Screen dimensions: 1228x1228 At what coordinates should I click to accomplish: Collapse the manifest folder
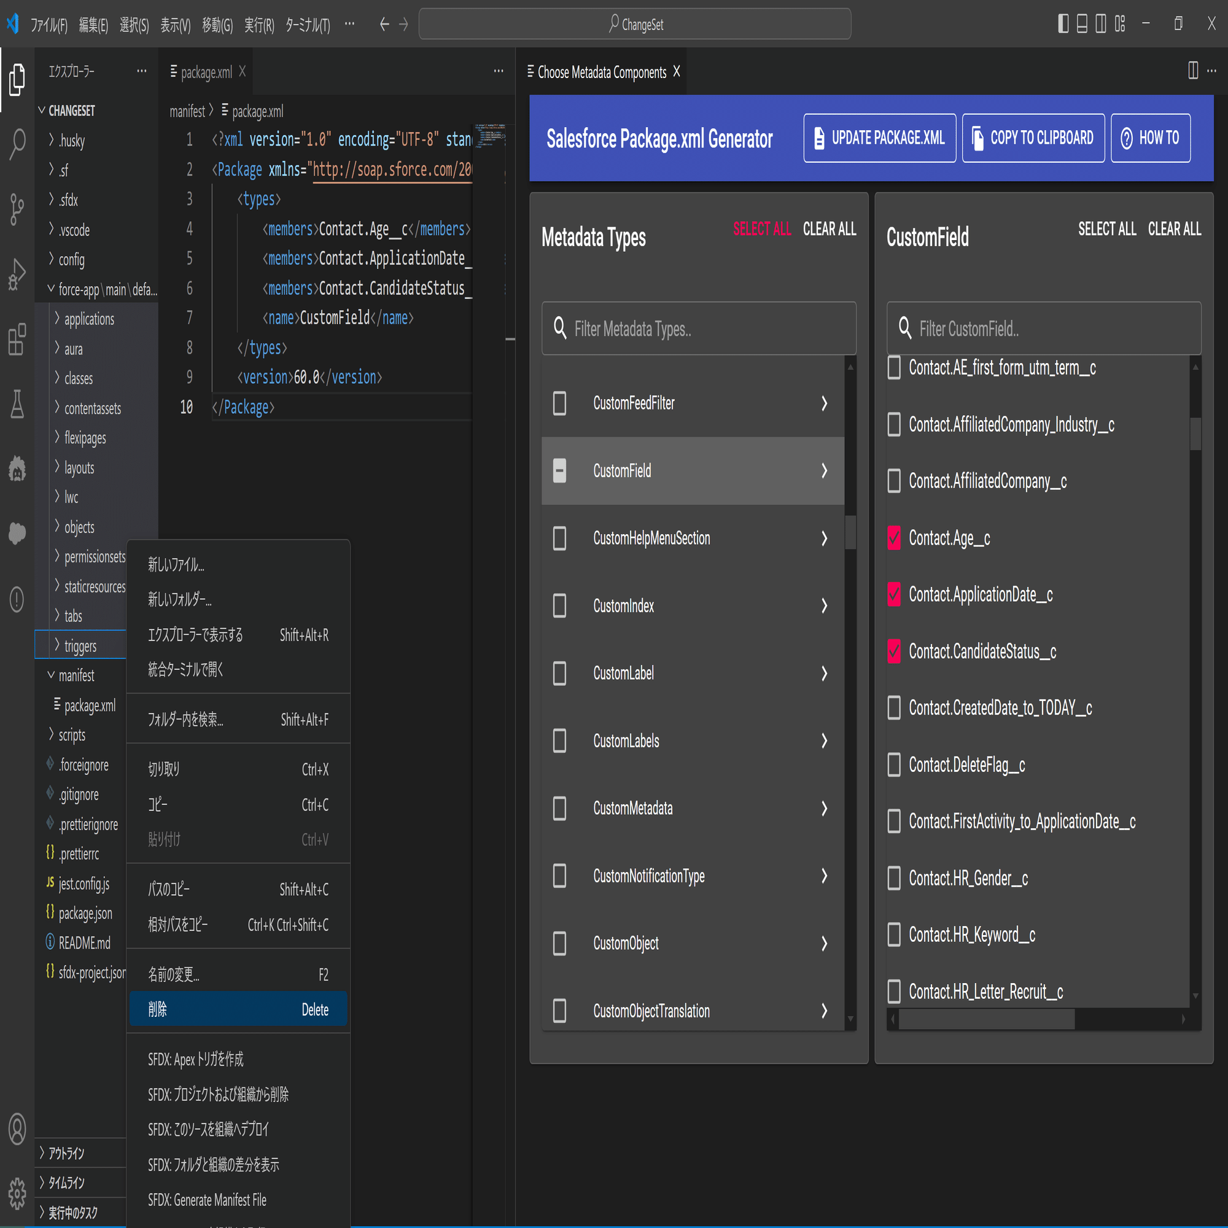point(76,675)
